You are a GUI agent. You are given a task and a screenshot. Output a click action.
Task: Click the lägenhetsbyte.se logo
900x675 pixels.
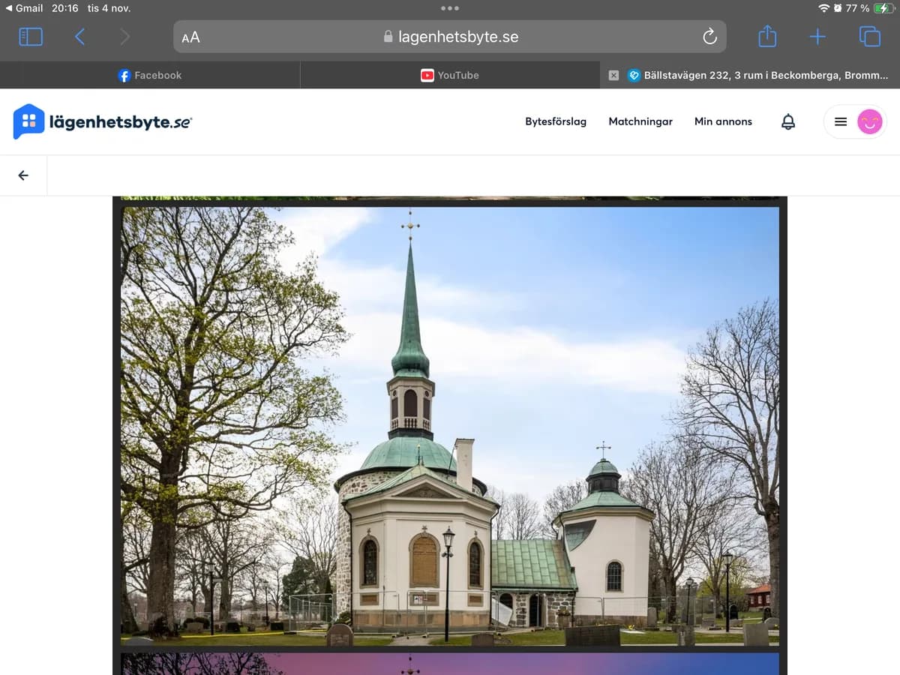coord(103,121)
